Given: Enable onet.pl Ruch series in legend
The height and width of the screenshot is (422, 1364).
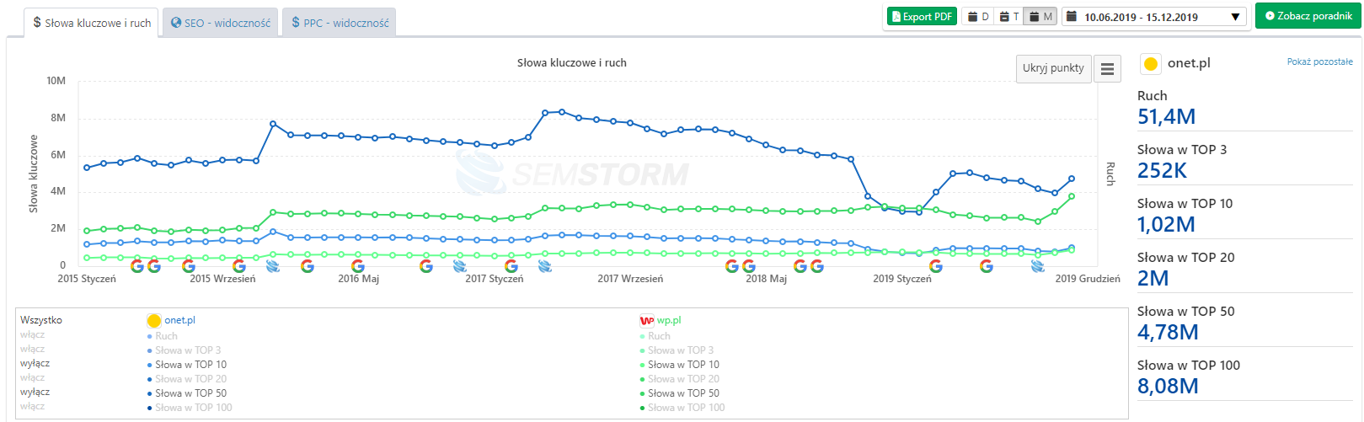Looking at the screenshot, I should pos(166,336).
